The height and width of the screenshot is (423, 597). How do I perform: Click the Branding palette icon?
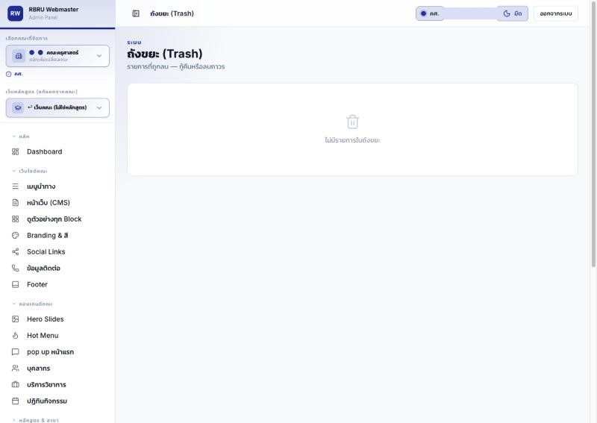pyautogui.click(x=15, y=235)
